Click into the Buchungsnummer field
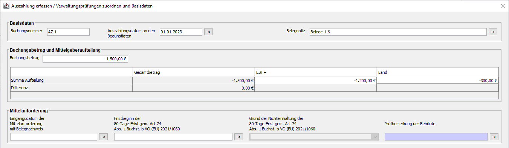 68,32
